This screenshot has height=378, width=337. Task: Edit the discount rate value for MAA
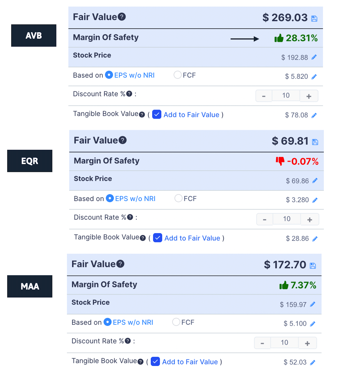[284, 343]
